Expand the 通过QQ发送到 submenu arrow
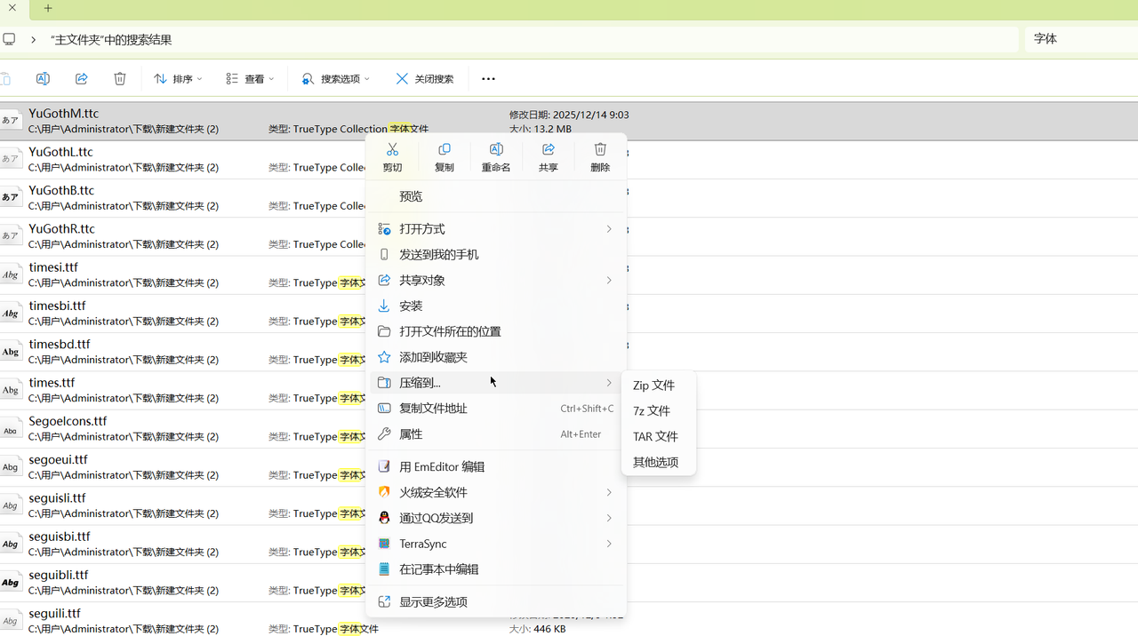Screen dimensions: 1138x636 (609, 518)
